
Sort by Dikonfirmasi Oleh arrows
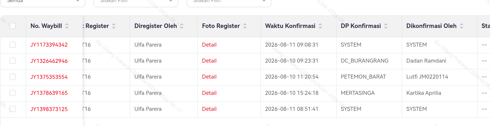coord(461,26)
